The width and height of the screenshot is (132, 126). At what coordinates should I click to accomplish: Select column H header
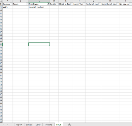pyautogui.click(x=110, y=1)
